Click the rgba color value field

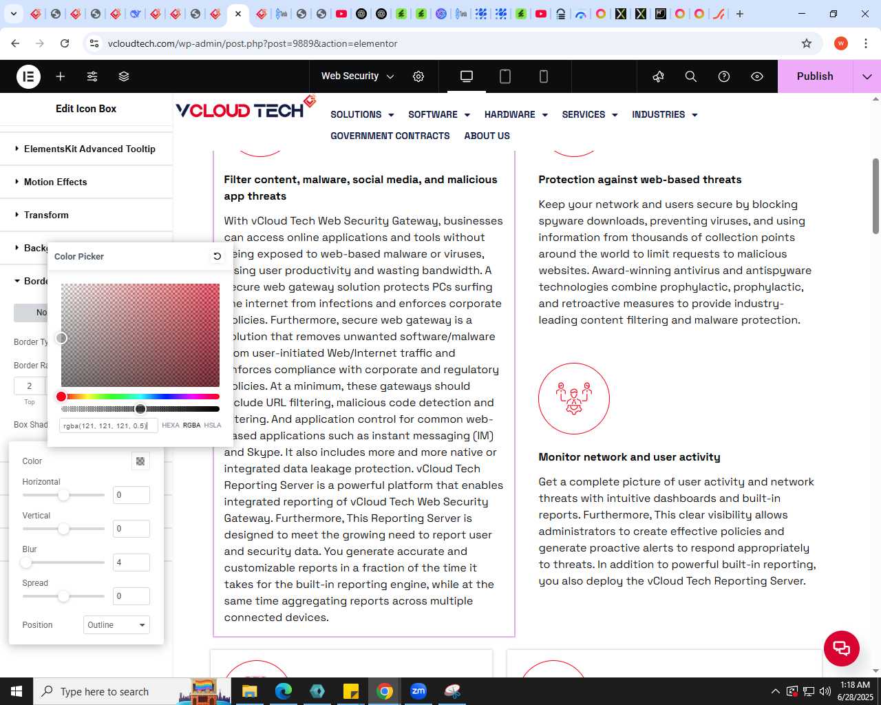(109, 425)
